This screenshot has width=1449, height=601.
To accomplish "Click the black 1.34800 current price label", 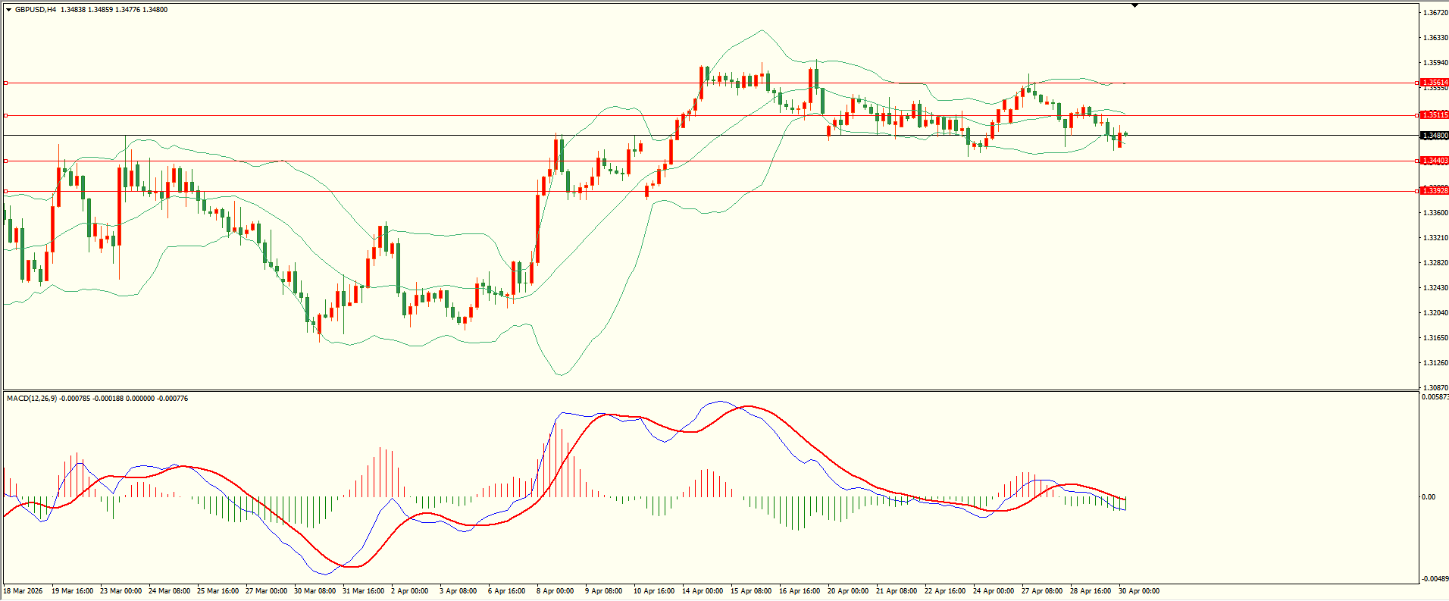I will (1435, 136).
